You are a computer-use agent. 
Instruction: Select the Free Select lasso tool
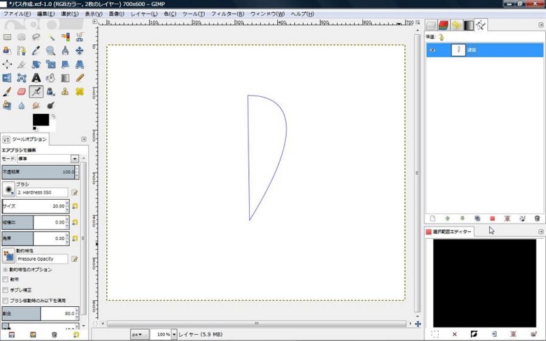tap(36, 37)
